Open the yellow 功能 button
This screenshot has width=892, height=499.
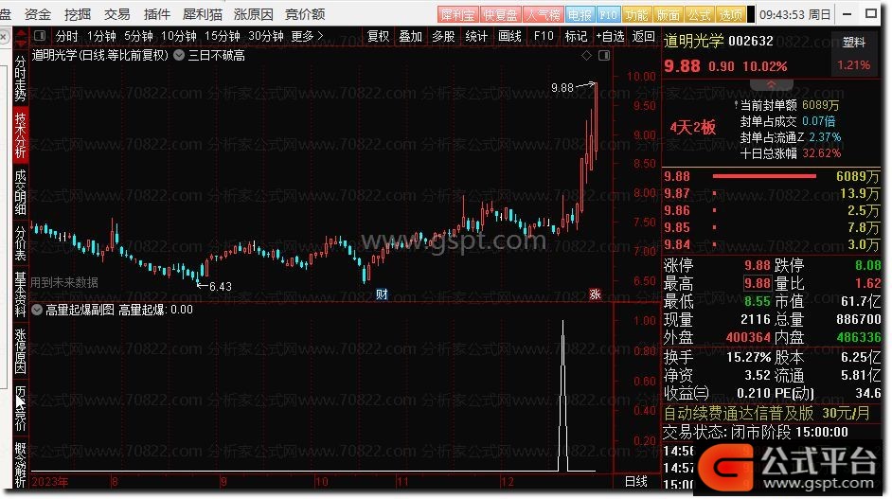[636, 14]
